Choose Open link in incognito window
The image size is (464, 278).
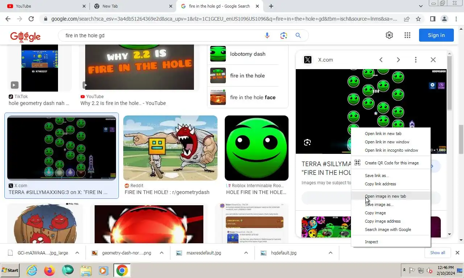pyautogui.click(x=391, y=150)
